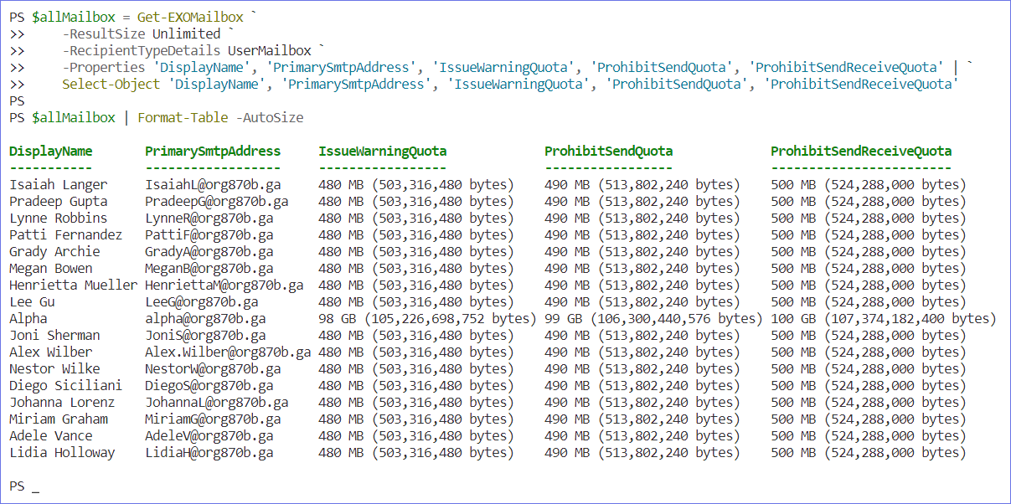Click address NestorW@org870b.ga
This screenshot has width=1011, height=504.
213,369
